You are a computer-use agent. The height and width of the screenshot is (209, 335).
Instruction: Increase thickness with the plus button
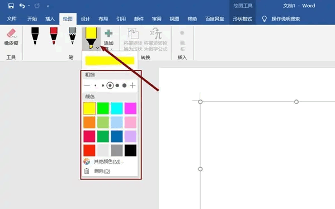tap(133, 85)
